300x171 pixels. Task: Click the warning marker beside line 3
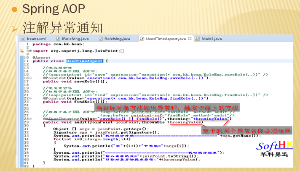21,51
